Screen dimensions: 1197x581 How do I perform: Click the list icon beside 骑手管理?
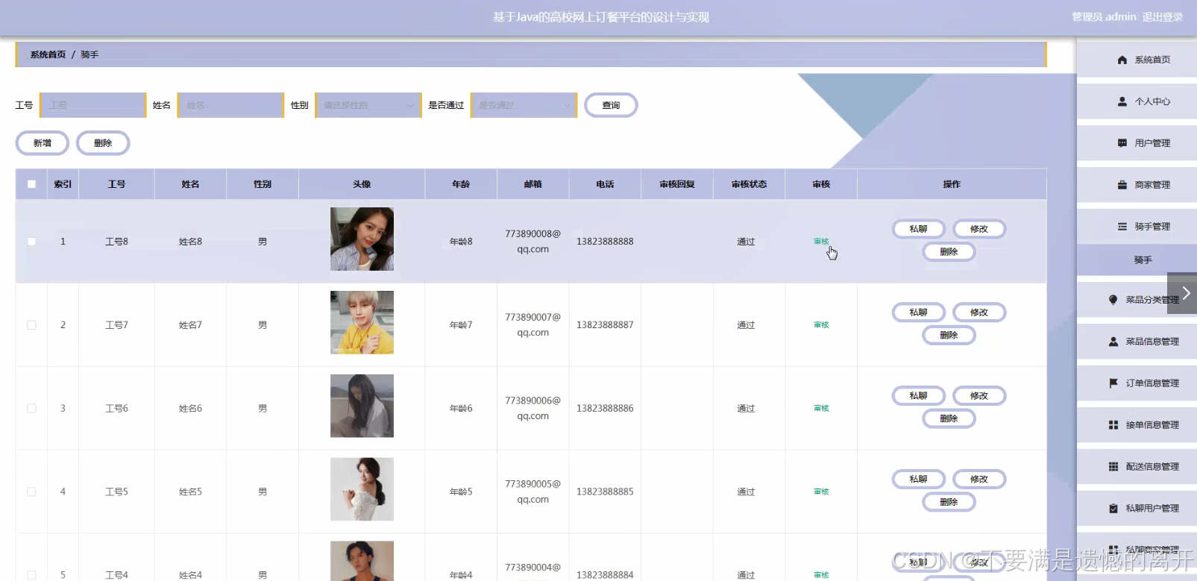pyautogui.click(x=1122, y=227)
